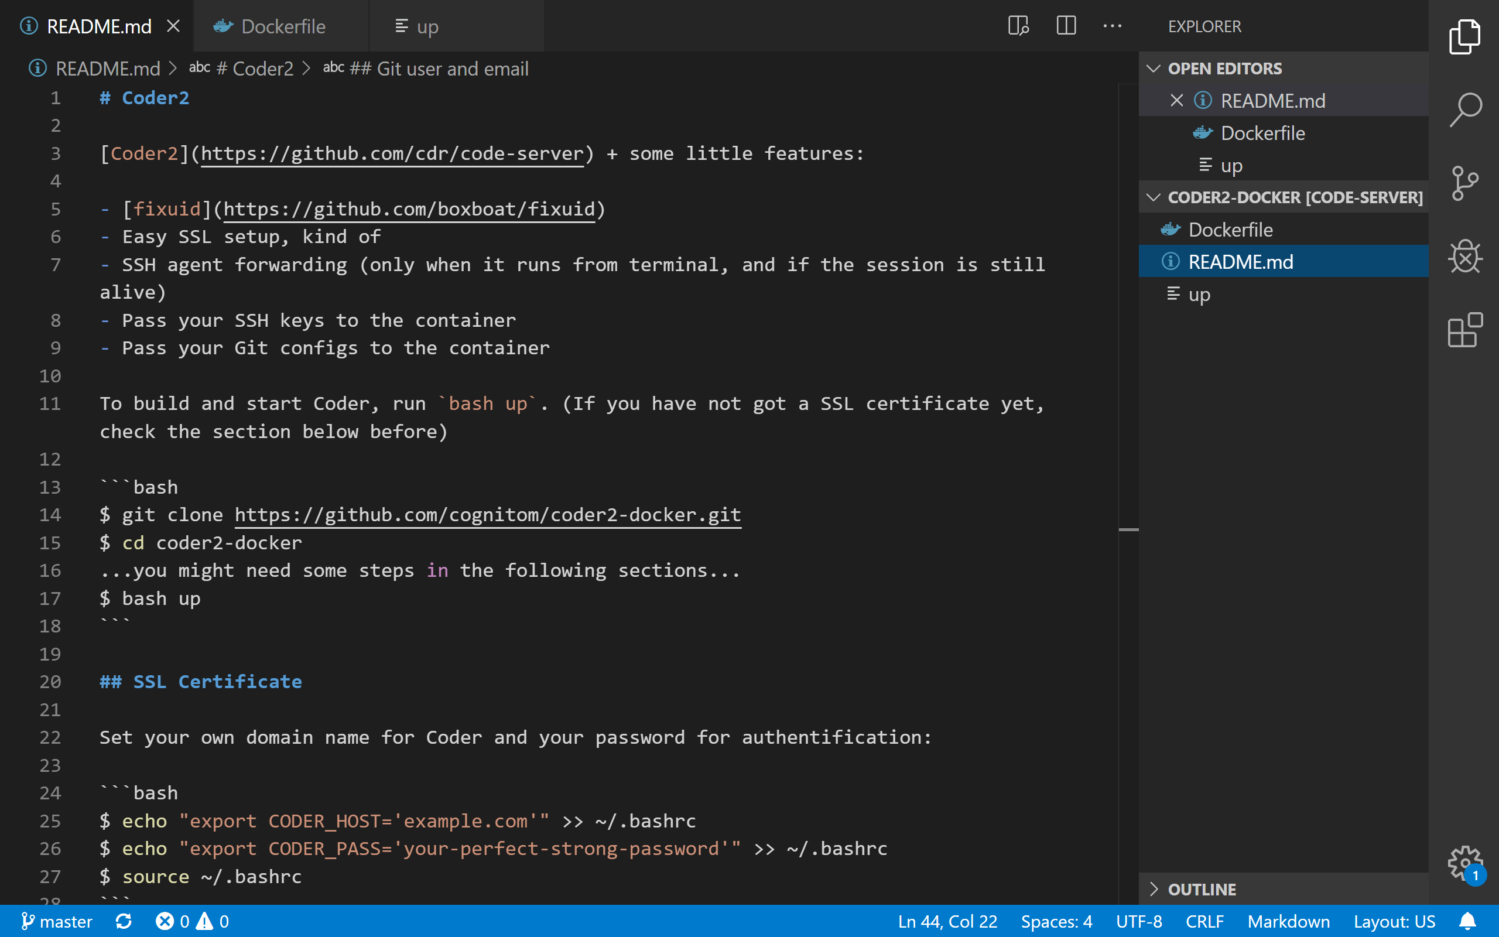Click Markdown language mode selector
Screen dimensions: 1499x937
pos(1288,922)
